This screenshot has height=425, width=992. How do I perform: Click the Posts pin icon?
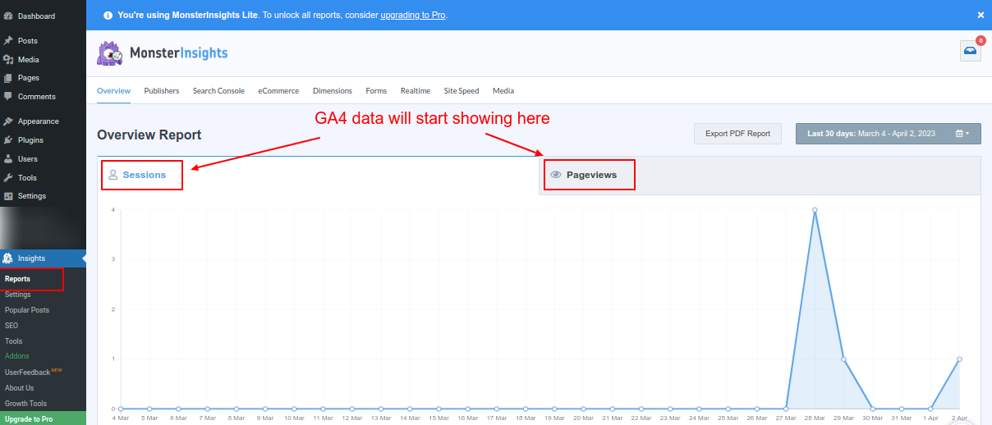8,40
